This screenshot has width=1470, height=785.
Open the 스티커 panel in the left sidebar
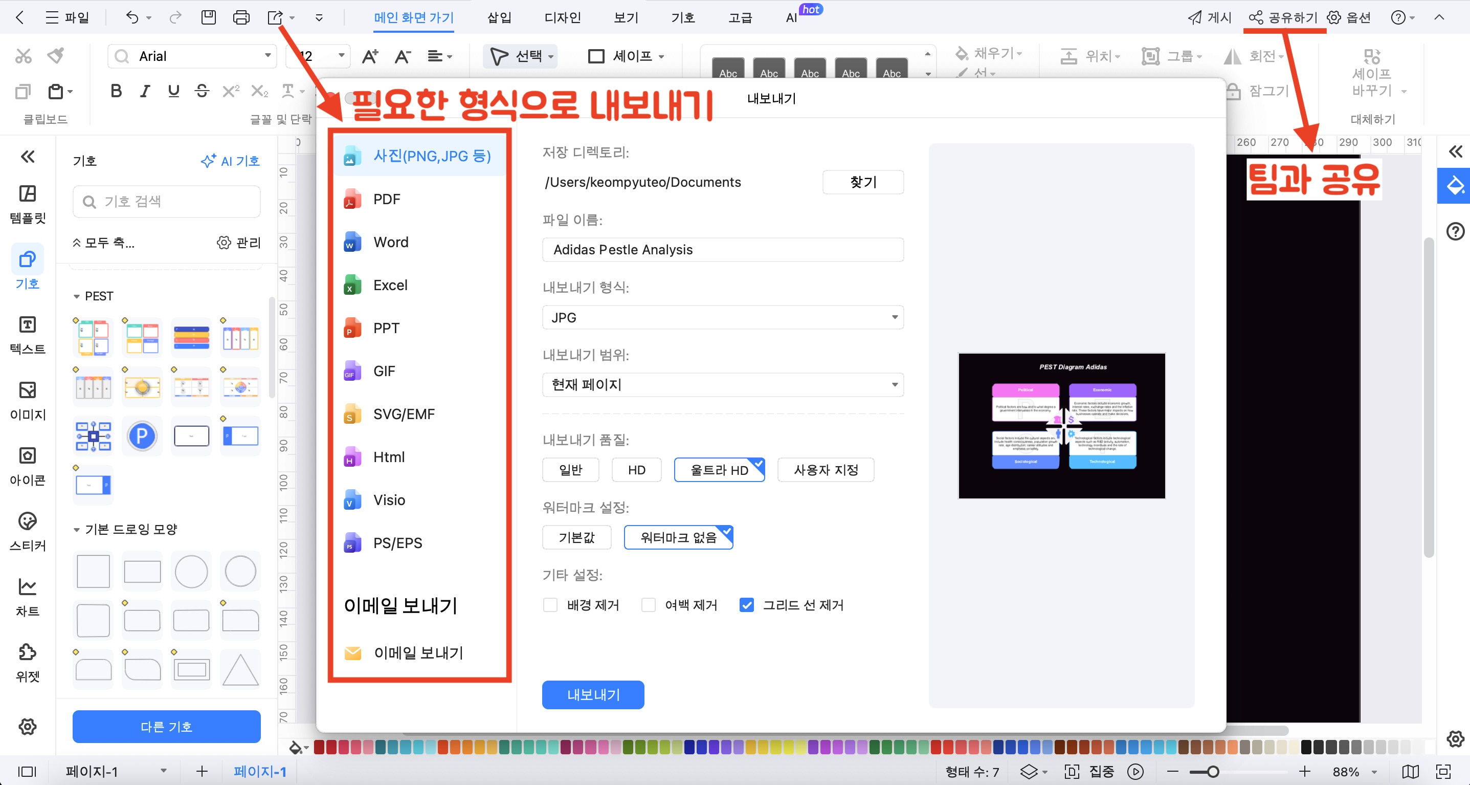[27, 532]
